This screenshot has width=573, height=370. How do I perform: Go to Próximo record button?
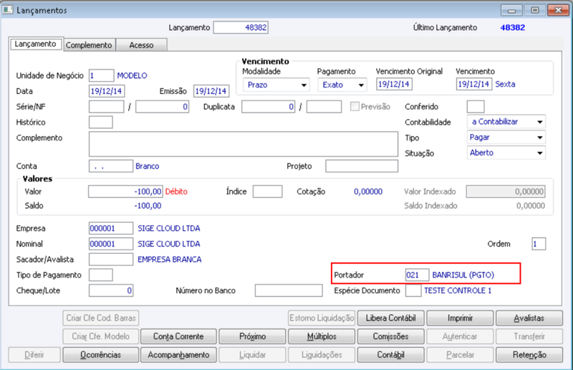pos(252,336)
